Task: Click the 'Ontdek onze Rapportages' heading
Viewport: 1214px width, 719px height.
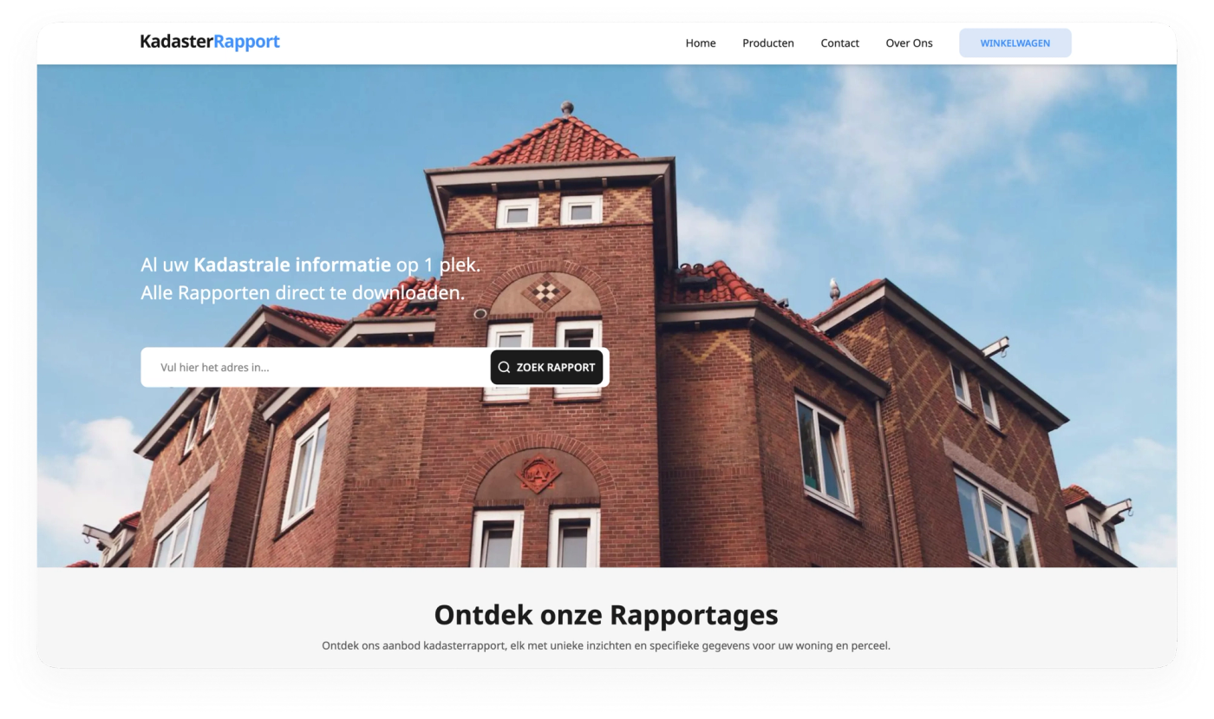Action: tap(606, 614)
